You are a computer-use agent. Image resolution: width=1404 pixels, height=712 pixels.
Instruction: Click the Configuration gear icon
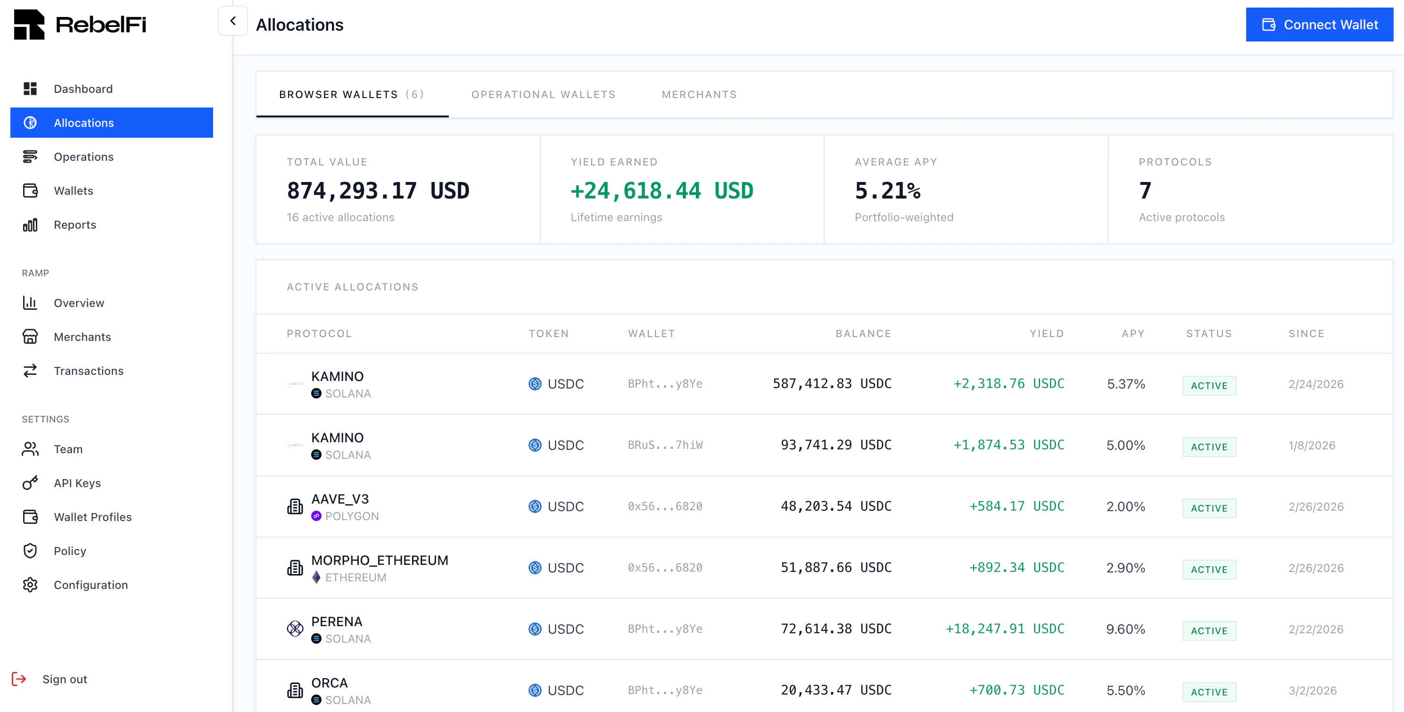coord(30,584)
